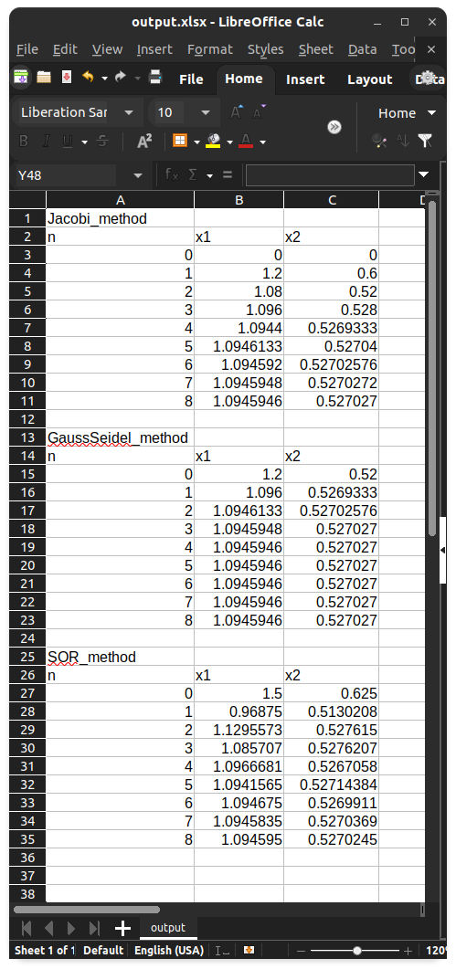Apply red font color

tap(246, 142)
